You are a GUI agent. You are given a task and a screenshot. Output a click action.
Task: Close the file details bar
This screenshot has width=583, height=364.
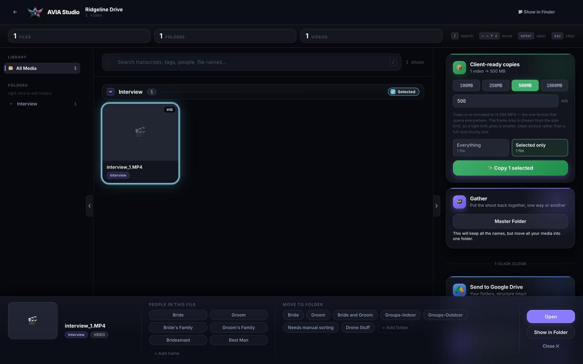[x=551, y=346]
